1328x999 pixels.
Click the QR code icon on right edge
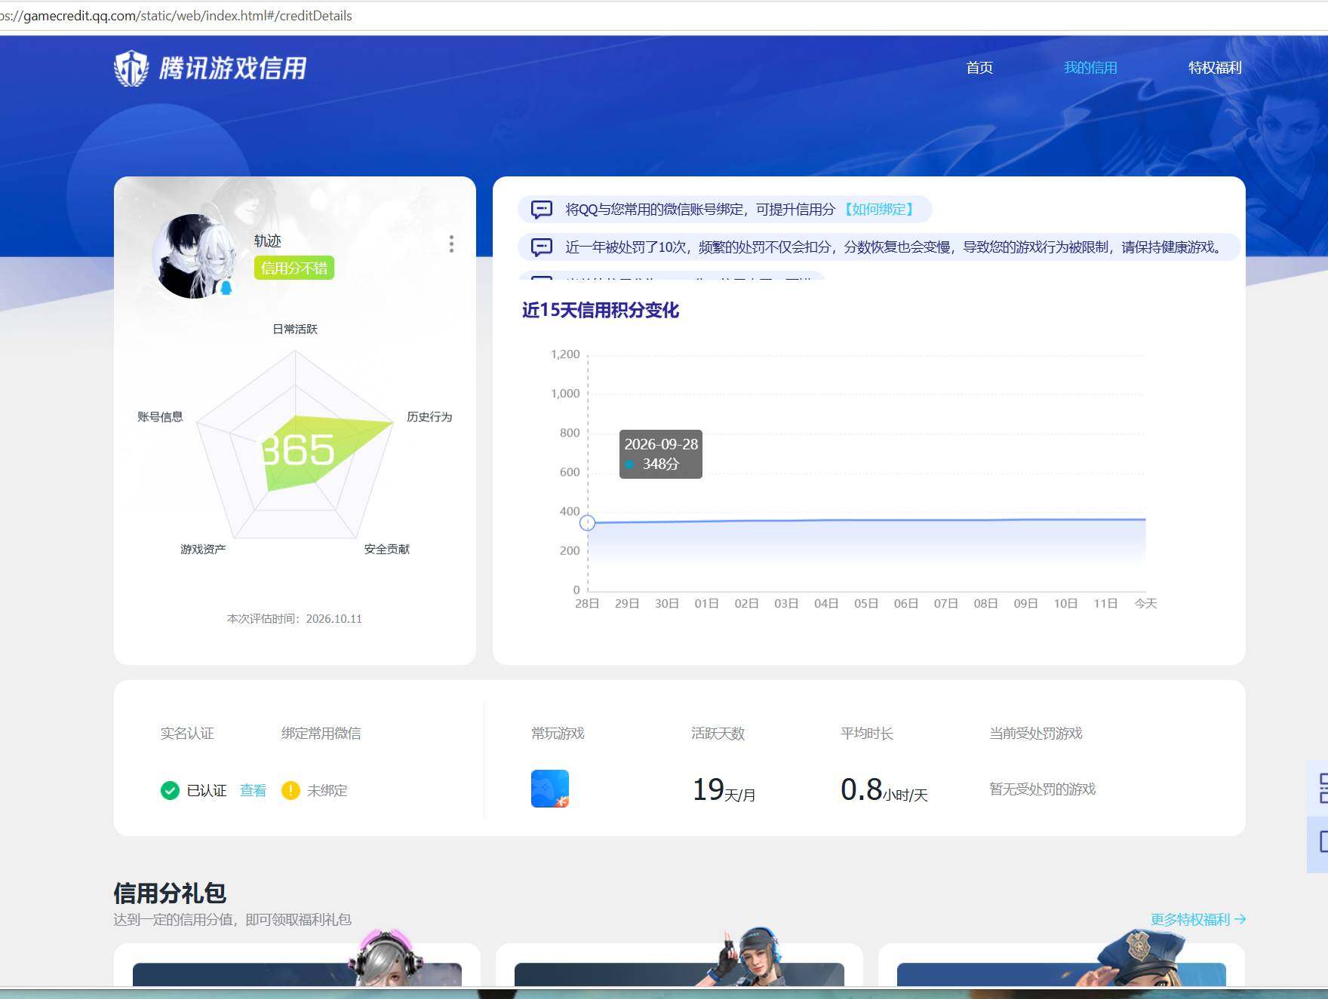(x=1323, y=789)
